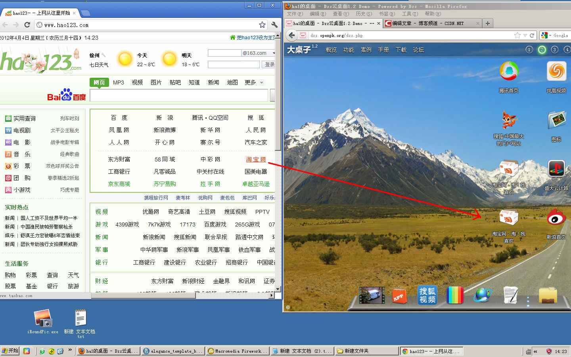Bookmark hao123 with Chrome's star icon
The image size is (571, 357).
click(x=262, y=25)
